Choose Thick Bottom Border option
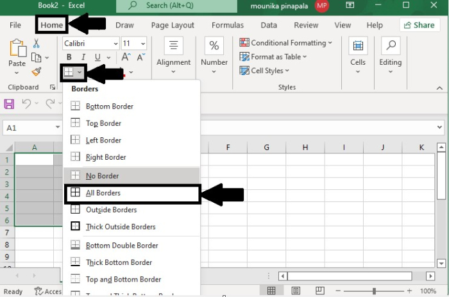This screenshot has height=297, width=449. [x=131, y=262]
